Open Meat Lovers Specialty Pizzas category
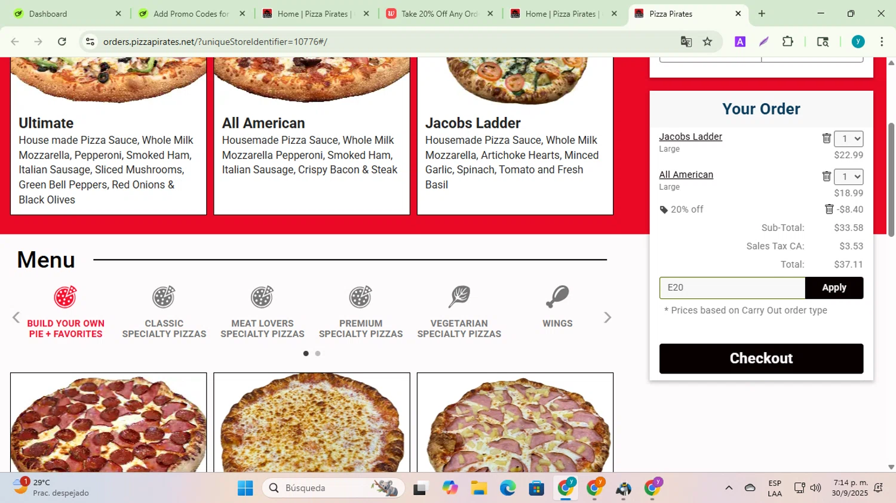The width and height of the screenshot is (896, 503). click(262, 312)
